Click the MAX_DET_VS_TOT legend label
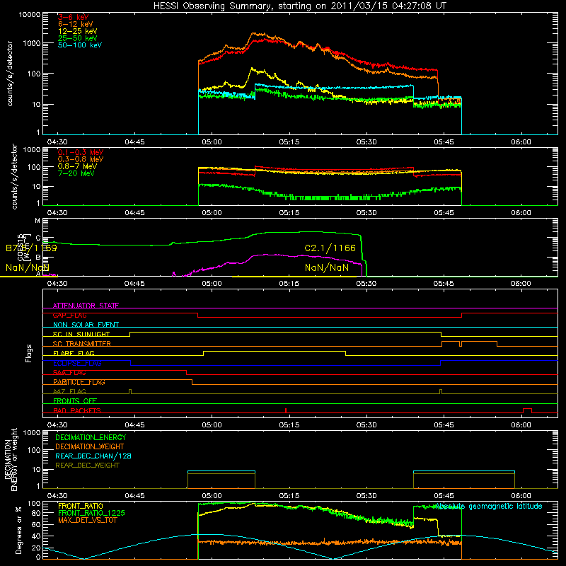Image resolution: width=566 pixels, height=566 pixels. pyautogui.click(x=88, y=520)
